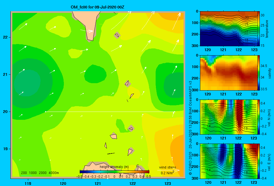Click the "2000" depth contour legend entry
274x186 pixels.
(43, 173)
